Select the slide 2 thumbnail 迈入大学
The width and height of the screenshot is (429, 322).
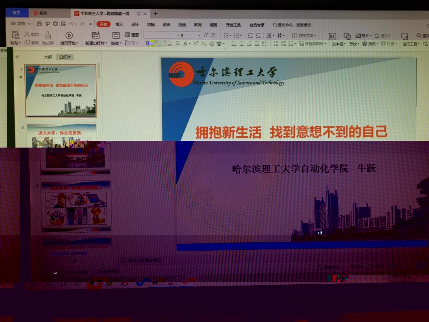[x=61, y=135]
